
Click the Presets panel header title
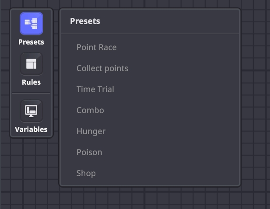tap(85, 21)
